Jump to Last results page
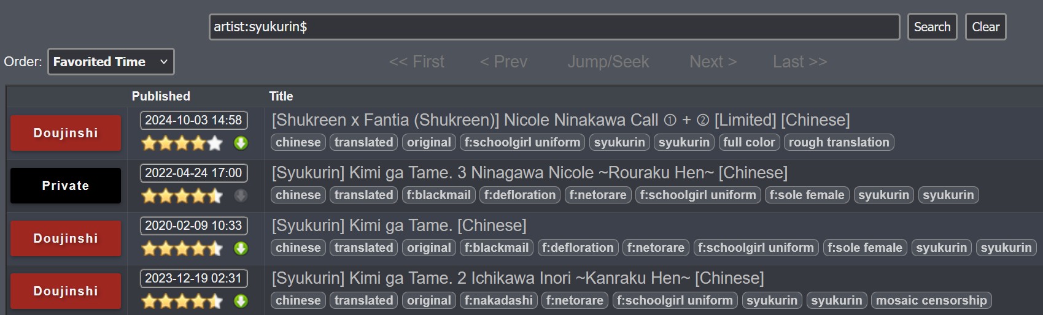Viewport: 1043px width, 315px height. point(800,62)
